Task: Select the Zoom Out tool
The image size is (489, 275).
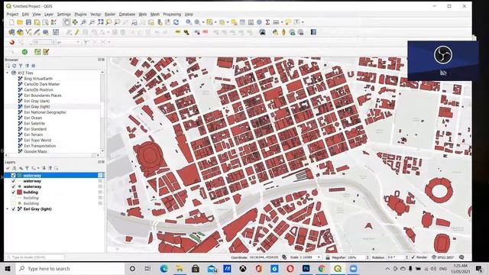Action: 92,22
